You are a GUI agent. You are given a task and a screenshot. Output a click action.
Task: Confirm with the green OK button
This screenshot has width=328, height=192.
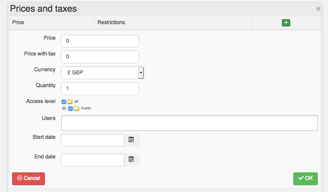tap(305, 178)
